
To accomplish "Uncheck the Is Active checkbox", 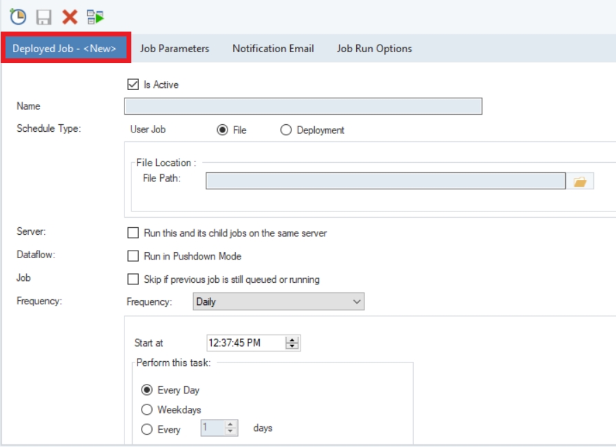I will click(133, 84).
